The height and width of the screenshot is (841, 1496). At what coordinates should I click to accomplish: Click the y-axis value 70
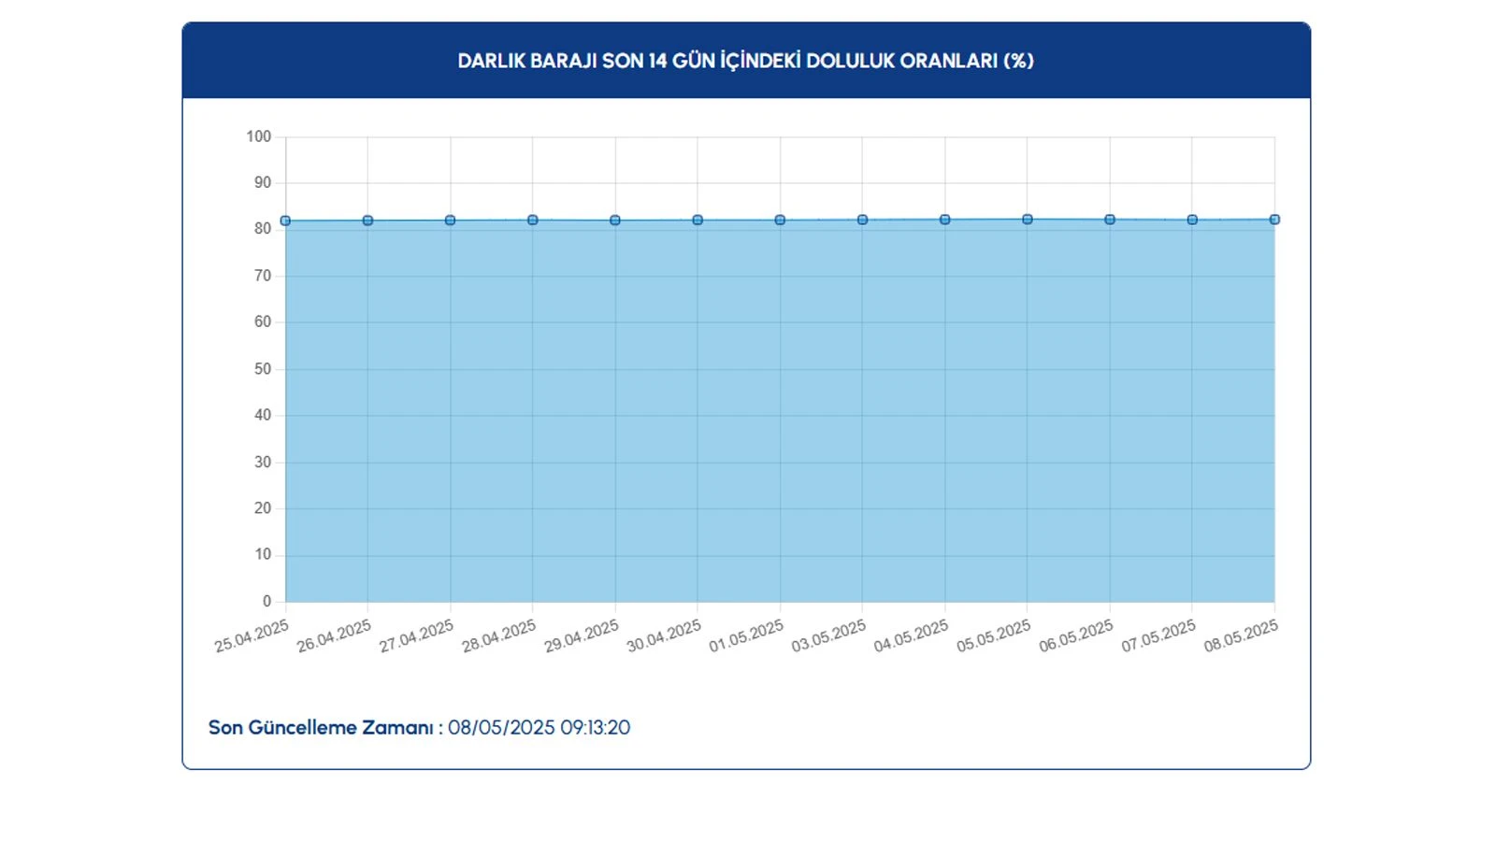pos(263,276)
